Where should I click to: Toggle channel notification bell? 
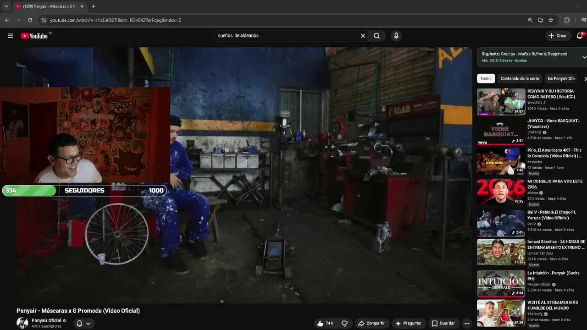[x=79, y=323]
